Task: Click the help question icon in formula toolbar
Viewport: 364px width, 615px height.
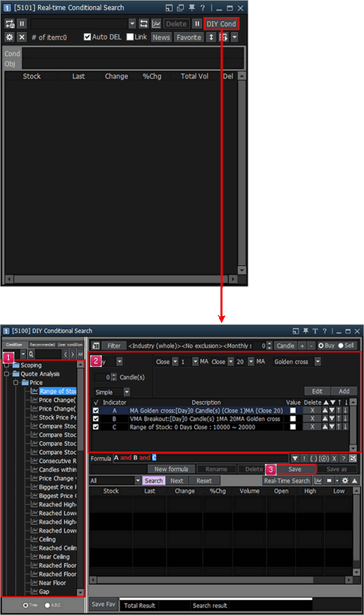Action: tap(343, 458)
